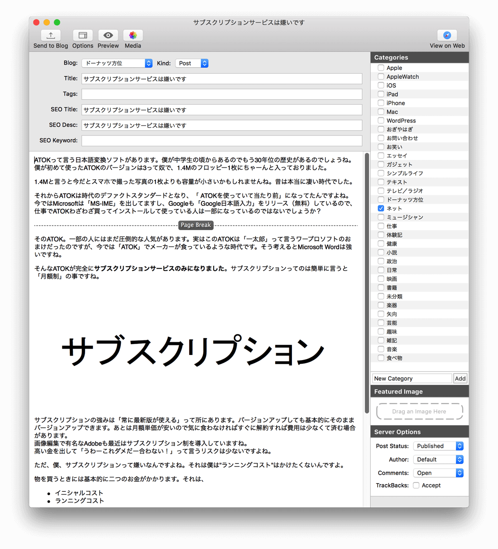Click the Add category button
498x549 pixels.
460,378
